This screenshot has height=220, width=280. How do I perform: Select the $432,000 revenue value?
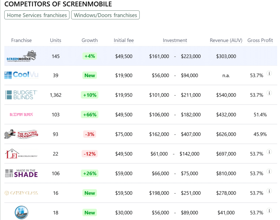[x=226, y=115]
